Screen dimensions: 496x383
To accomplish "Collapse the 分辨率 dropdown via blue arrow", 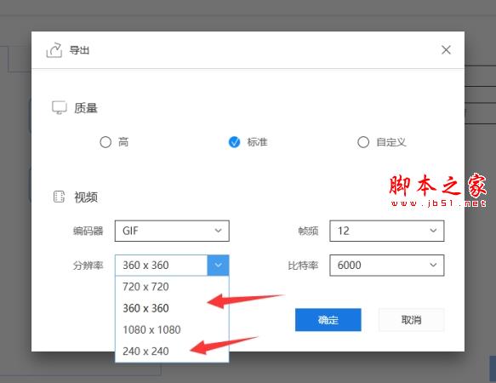I will coord(219,266).
